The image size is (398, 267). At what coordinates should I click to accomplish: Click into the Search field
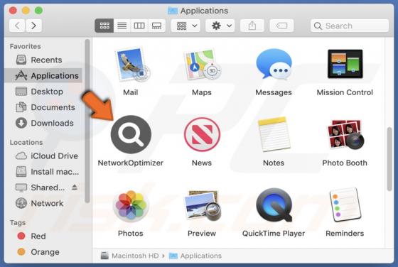point(350,26)
